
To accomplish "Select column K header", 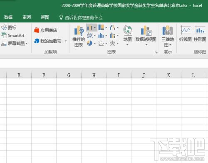I will pos(168,75).
